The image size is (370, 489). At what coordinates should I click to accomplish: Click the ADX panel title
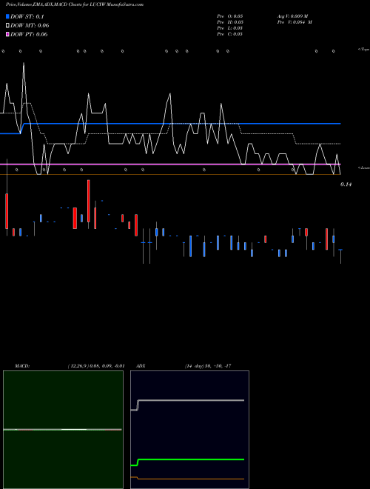click(141, 366)
